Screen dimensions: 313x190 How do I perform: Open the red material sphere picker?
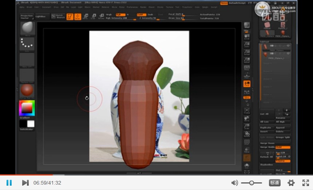point(27,91)
